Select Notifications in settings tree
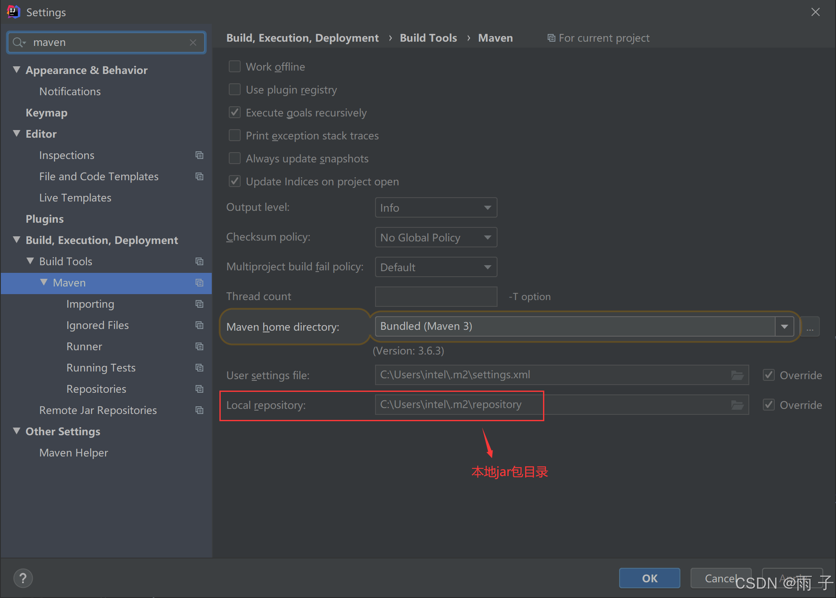 [x=70, y=91]
